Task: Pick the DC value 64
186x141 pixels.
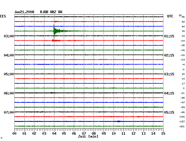Action: click(x=183, y=27)
